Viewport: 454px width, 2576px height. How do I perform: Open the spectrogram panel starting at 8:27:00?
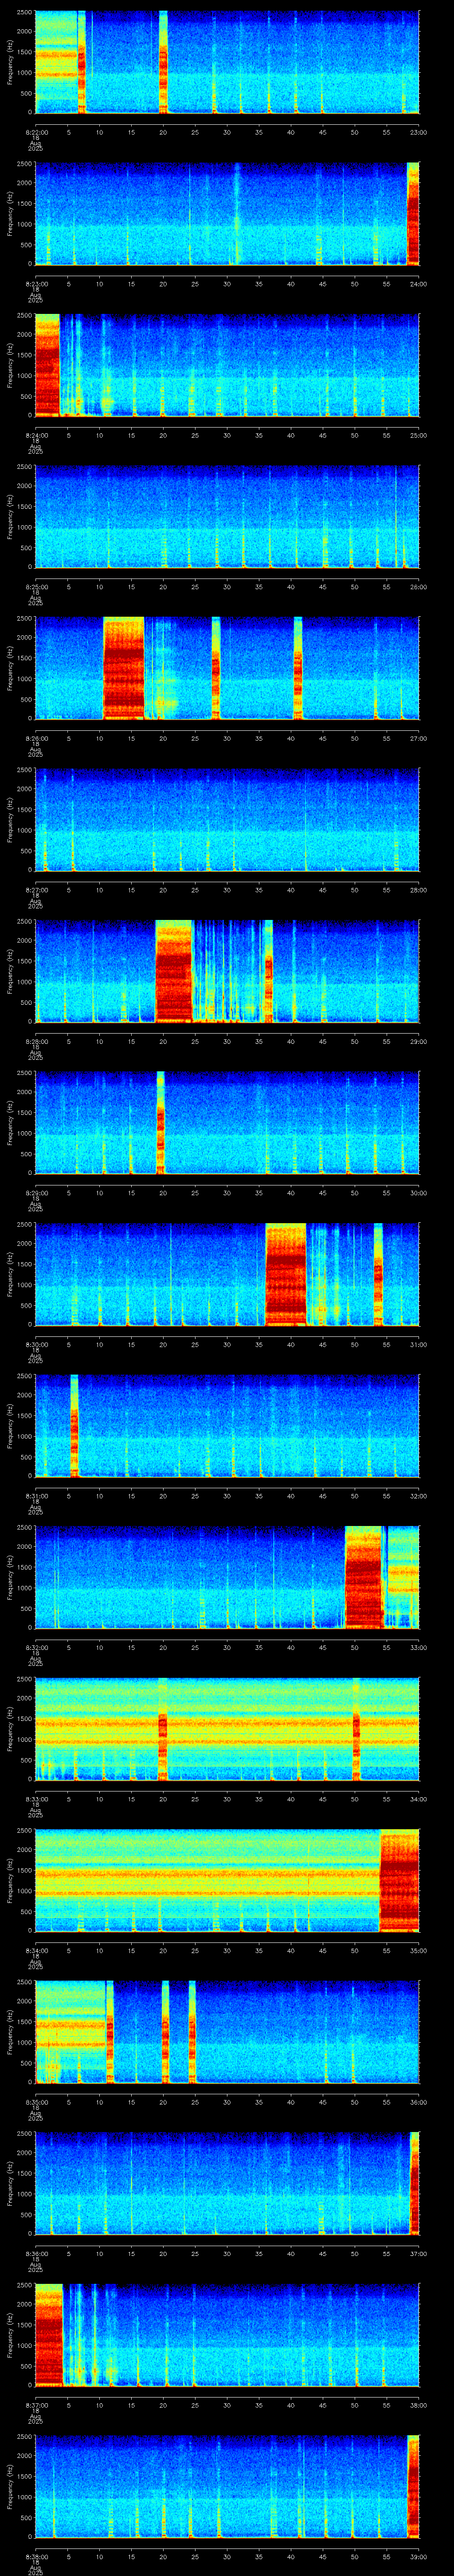coord(227,820)
